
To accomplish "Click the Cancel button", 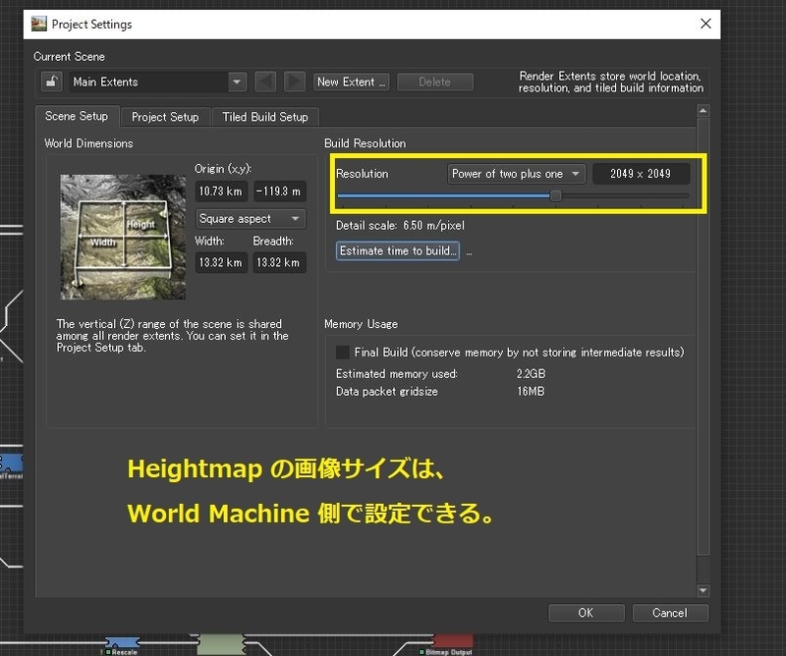I will click(x=670, y=613).
